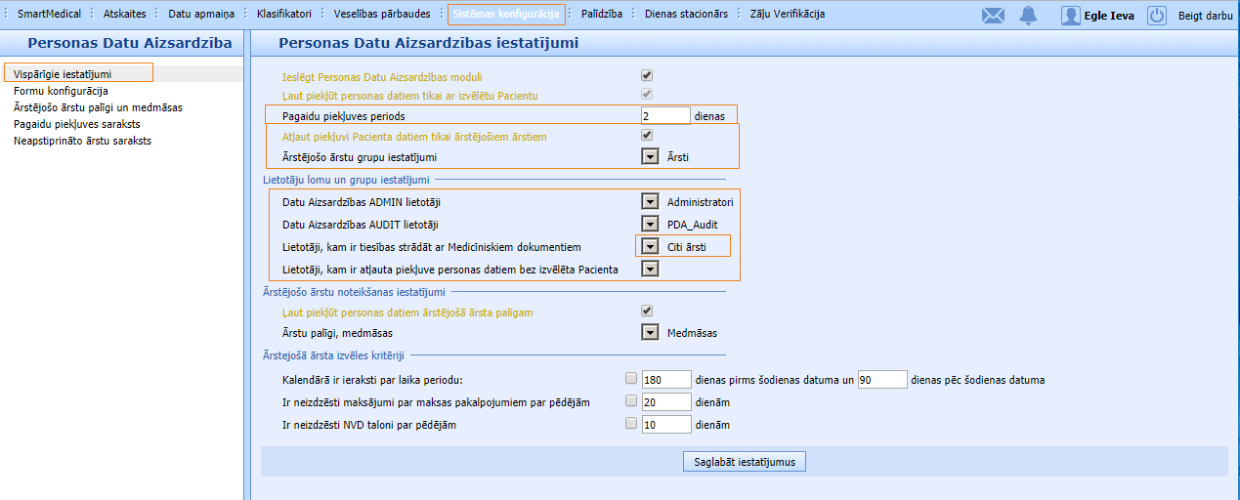
Task: Open dropdown for access without selected patient
Action: click(x=650, y=270)
